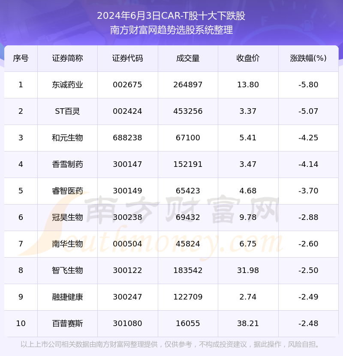The image size is (343, 356).
Task: Click stock name '百普赛斯'
Action: point(68,324)
